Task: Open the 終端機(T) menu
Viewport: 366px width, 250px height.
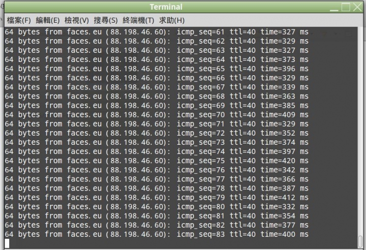Action: (x=138, y=20)
